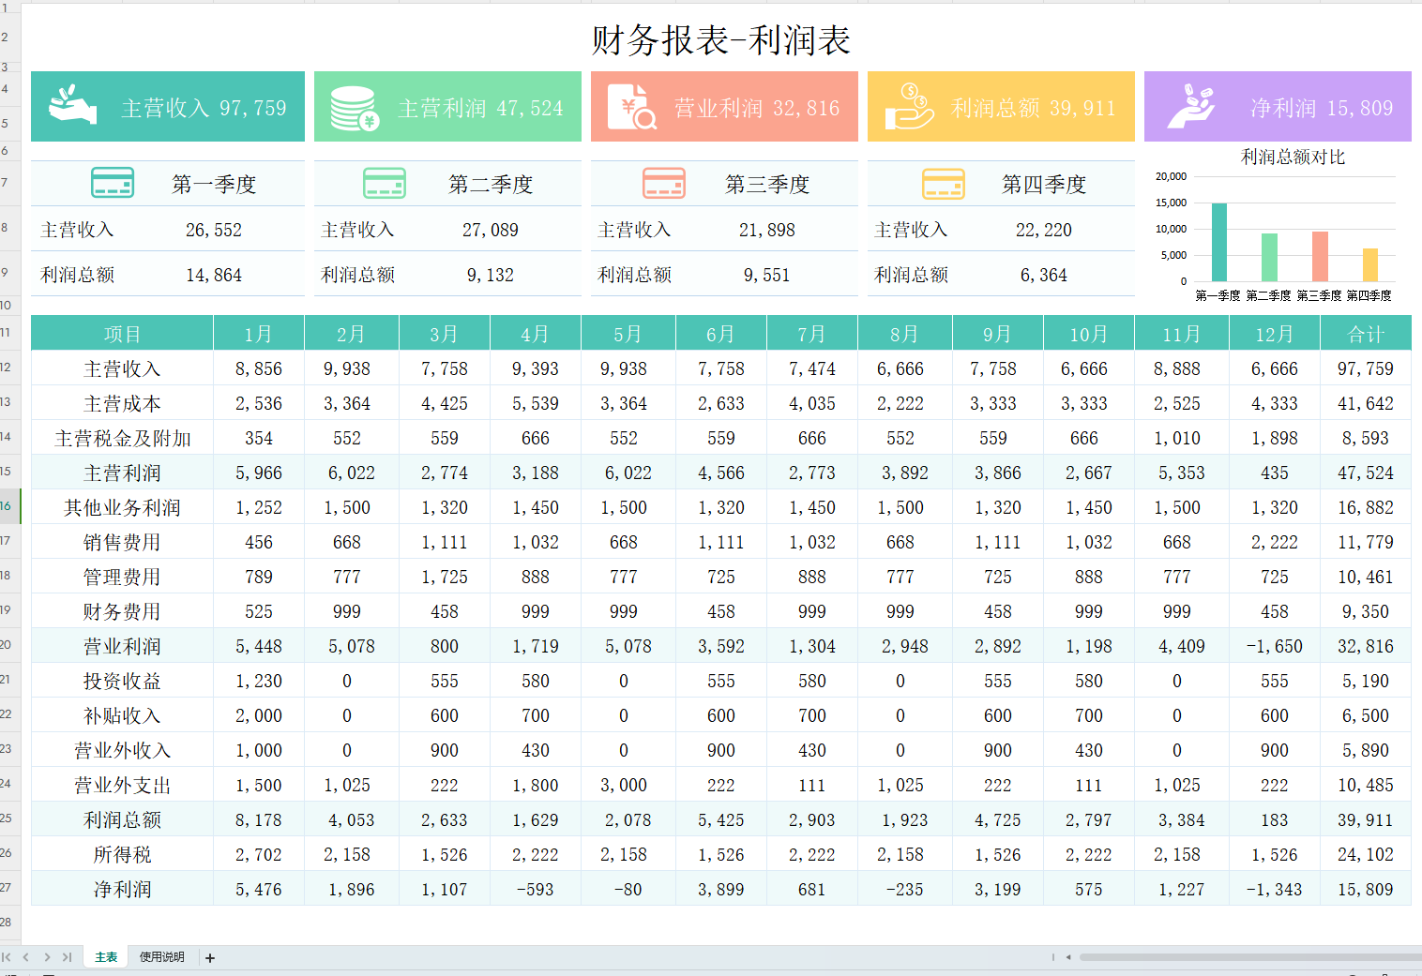Select the 41,642 total in 主营成本 row
The image size is (1422, 976).
[1366, 403]
